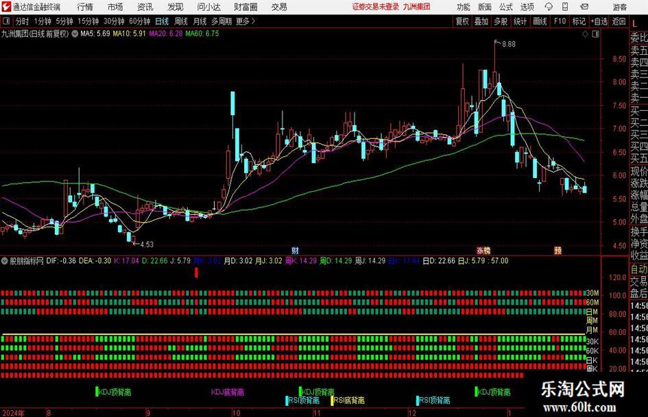This screenshot has height=417, width=648.
Task: Open the envelope messages icon
Action: (x=584, y=7)
